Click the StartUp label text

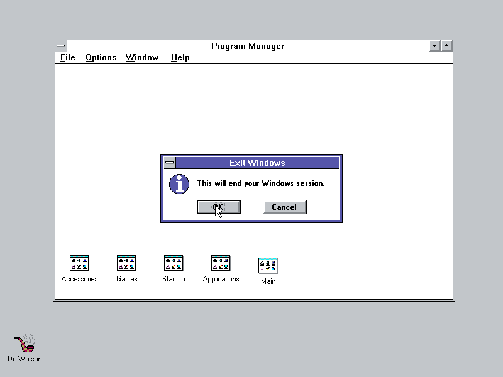click(174, 279)
